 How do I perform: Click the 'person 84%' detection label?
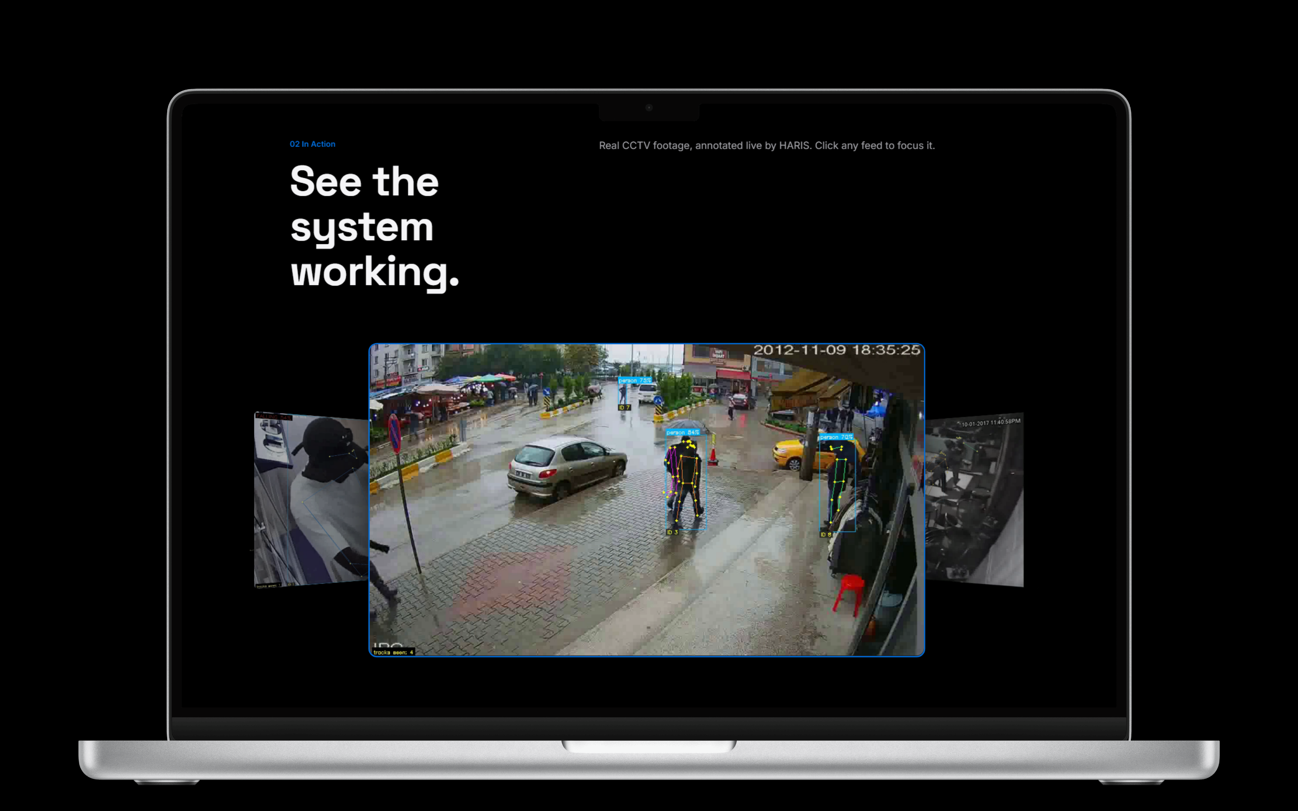tap(682, 433)
